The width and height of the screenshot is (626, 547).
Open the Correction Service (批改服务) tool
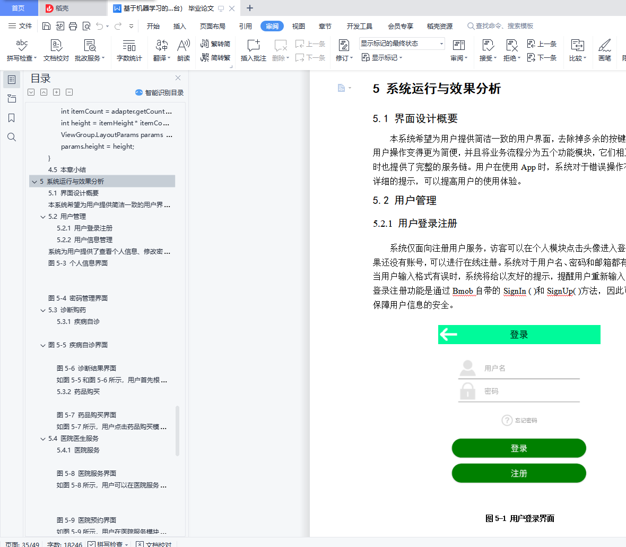tap(90, 50)
